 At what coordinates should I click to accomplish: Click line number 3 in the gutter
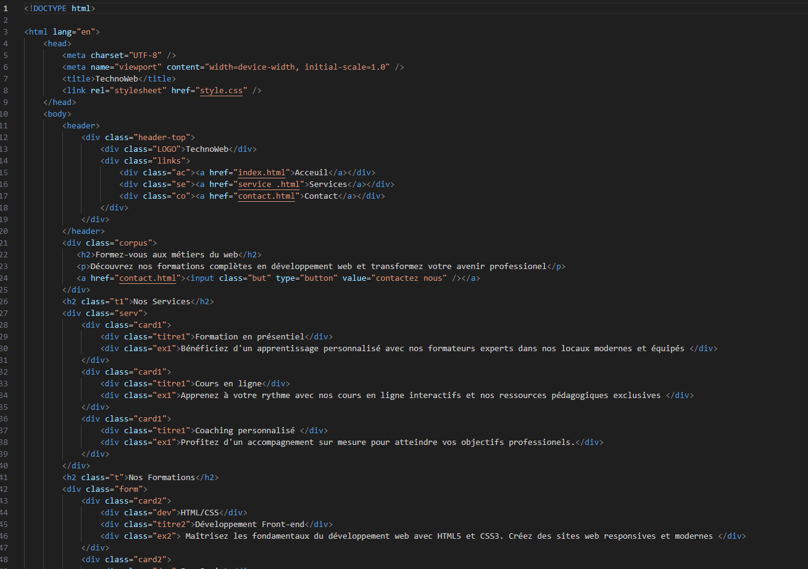click(x=6, y=31)
